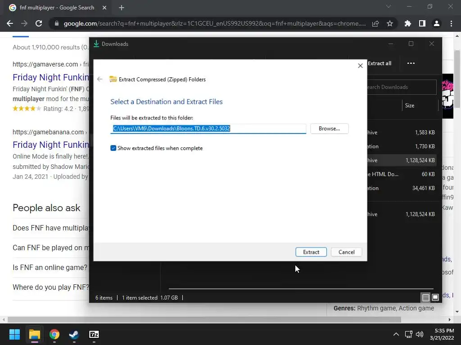
Task: Click Downloads window title icon
Action: (96, 44)
